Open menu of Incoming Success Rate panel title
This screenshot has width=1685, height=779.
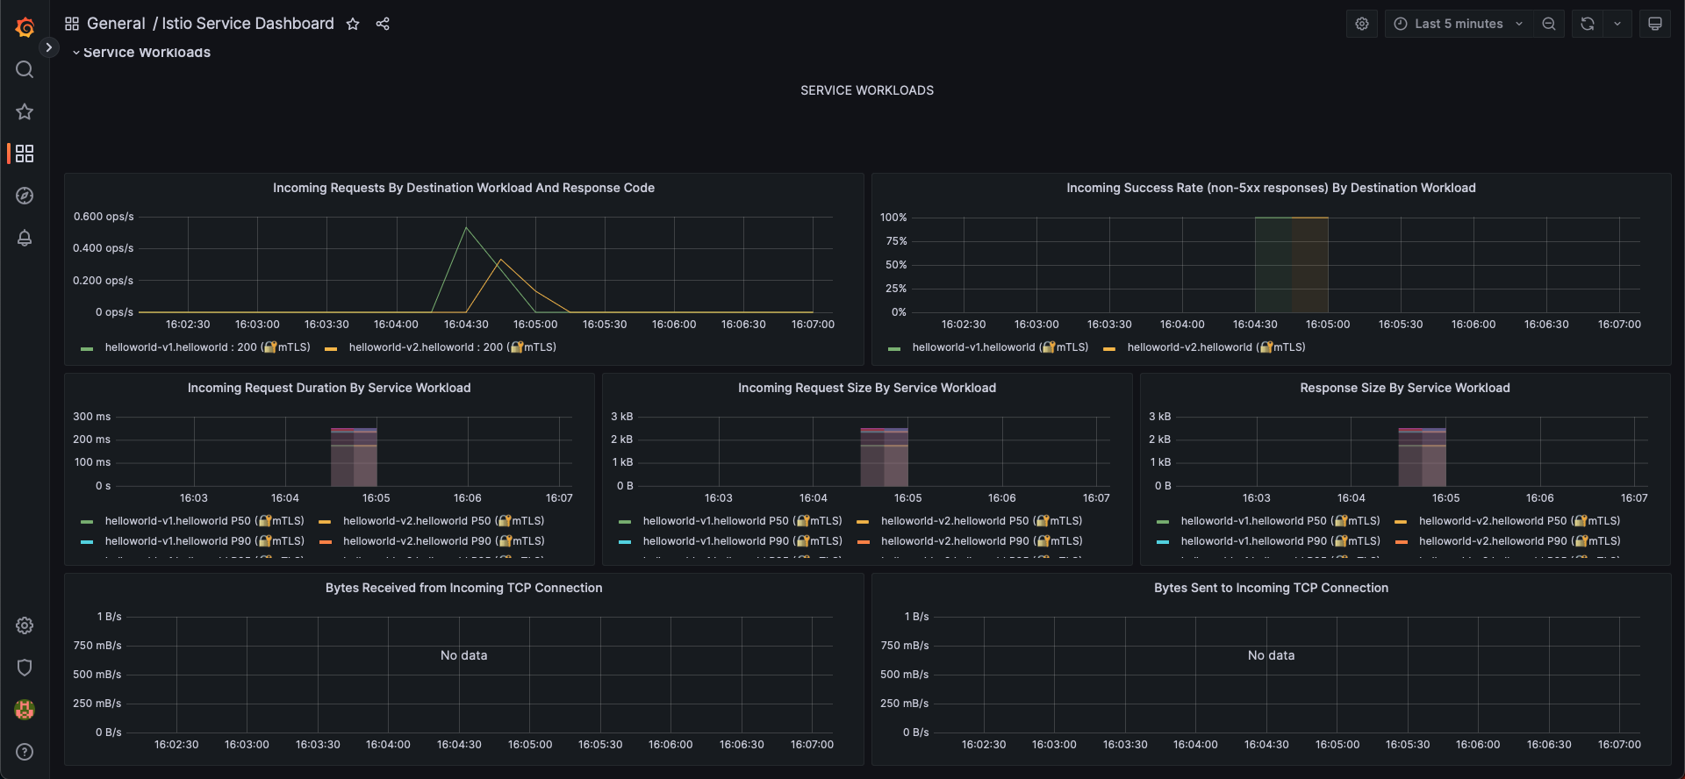pos(1271,188)
